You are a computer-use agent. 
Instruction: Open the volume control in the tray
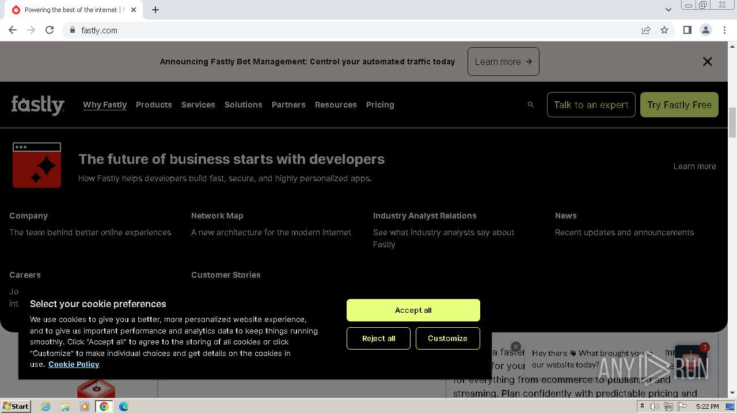[655, 407]
